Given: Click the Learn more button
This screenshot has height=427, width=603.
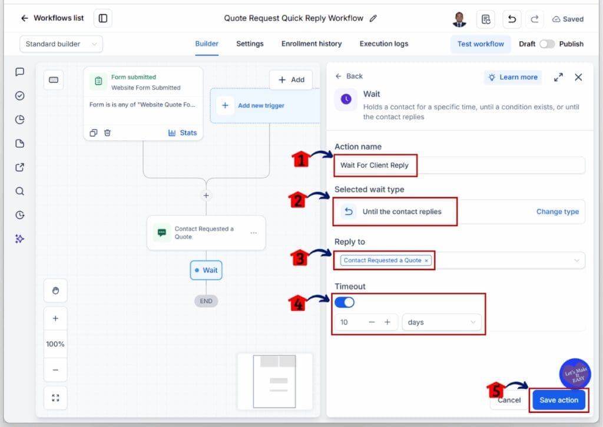Looking at the screenshot, I should pos(513,77).
